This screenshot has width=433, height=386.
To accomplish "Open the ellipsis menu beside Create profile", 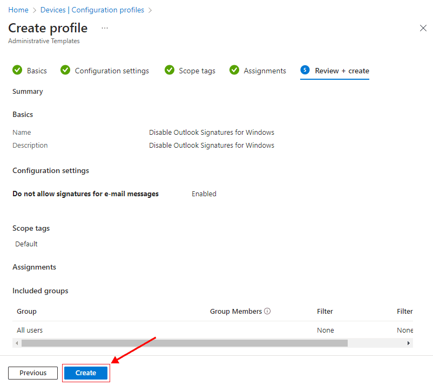I will [105, 28].
